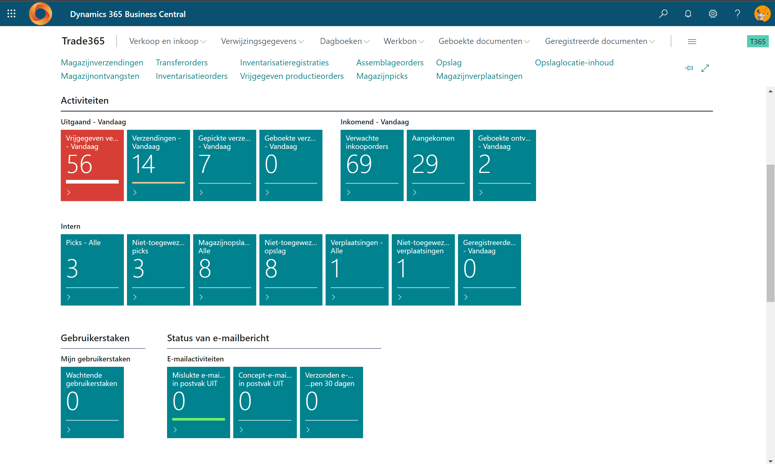Open the red Vrijgegeven verzendingen tile showing 56
The height and width of the screenshot is (464, 775).
click(92, 165)
